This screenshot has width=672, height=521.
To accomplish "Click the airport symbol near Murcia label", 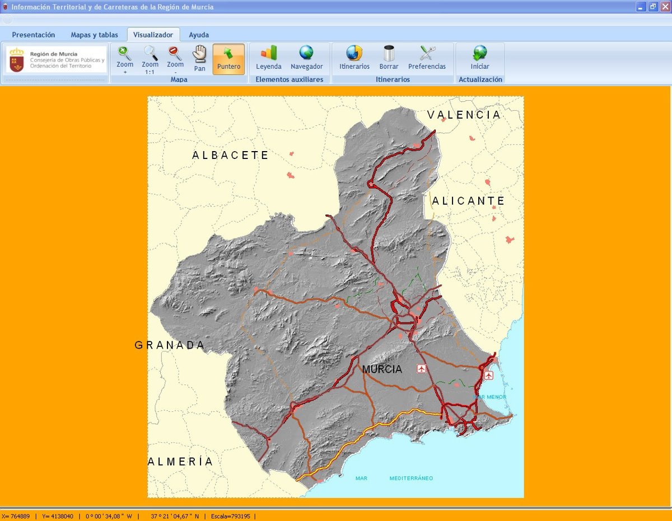I will 421,368.
